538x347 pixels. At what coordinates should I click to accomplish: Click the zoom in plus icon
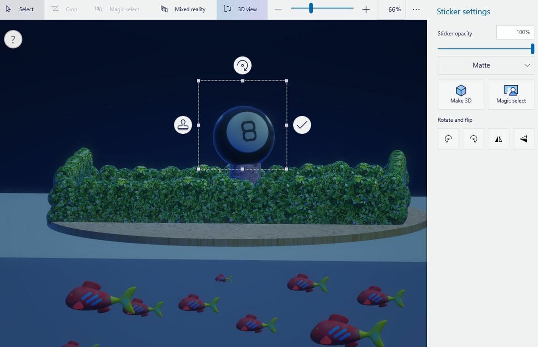(x=366, y=9)
